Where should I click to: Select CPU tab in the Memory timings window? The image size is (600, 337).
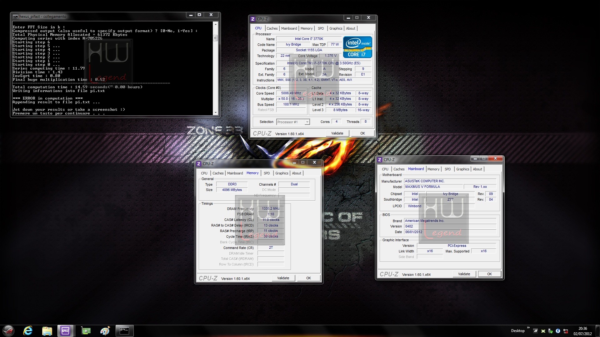[204, 173]
